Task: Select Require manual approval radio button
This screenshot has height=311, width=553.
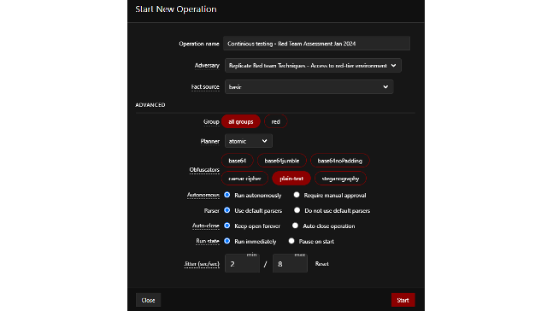Action: tap(297, 195)
